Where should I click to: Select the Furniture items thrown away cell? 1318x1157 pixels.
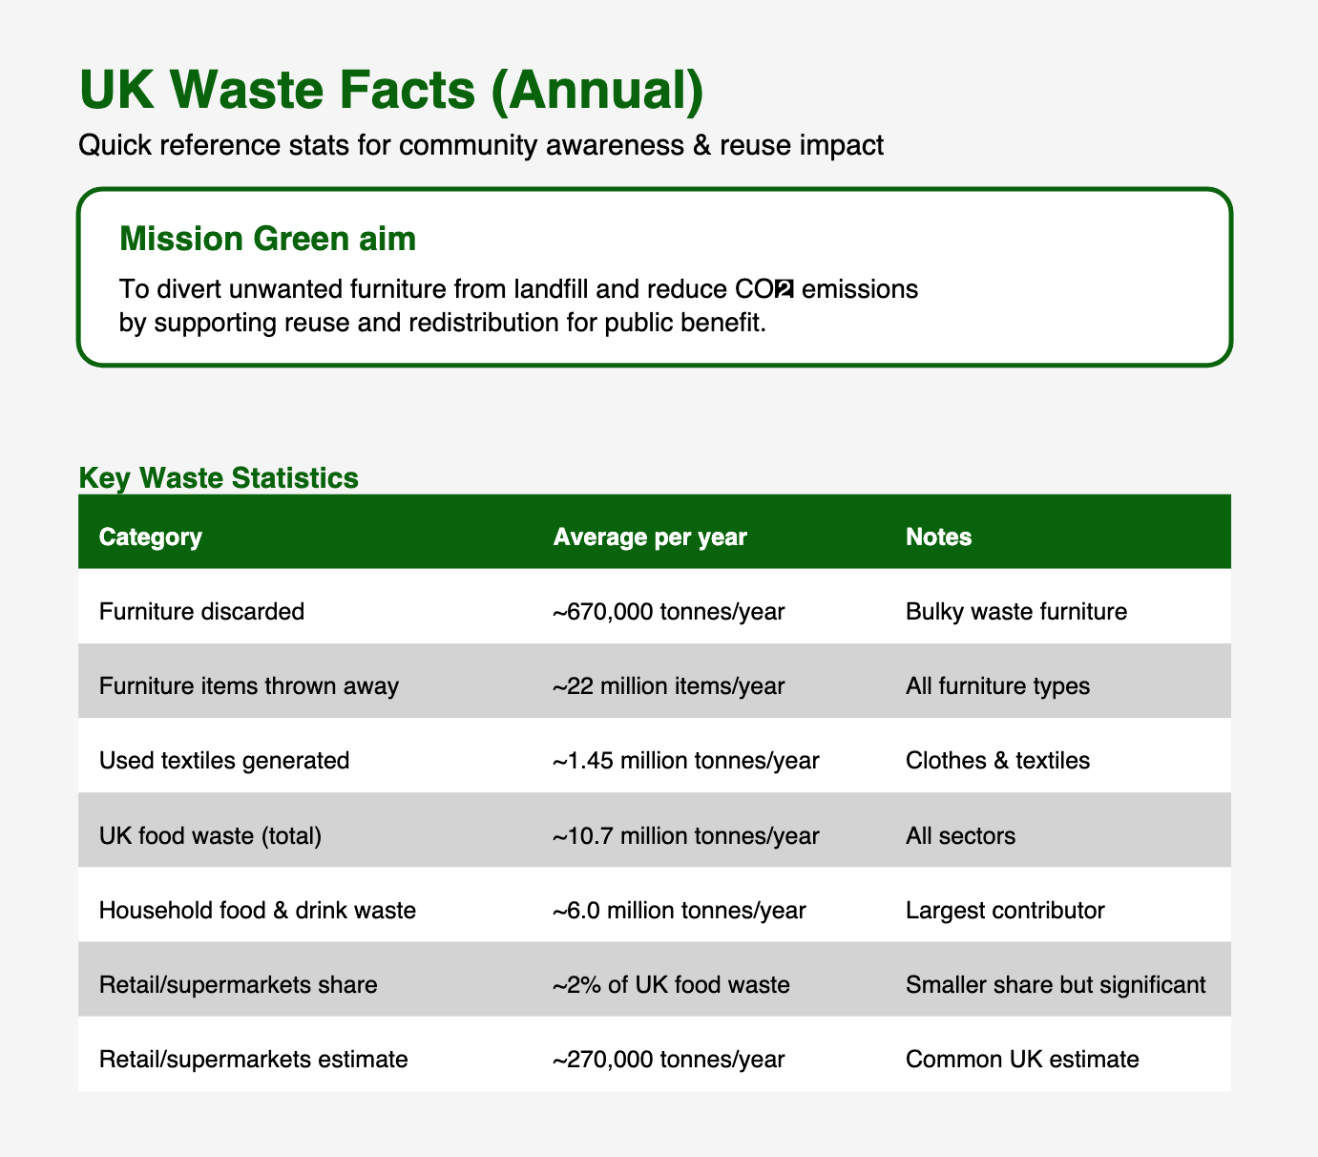tap(248, 685)
